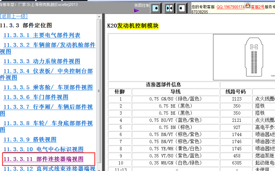The width and height of the screenshot is (275, 171).
Task: Select wire cell 0.35 VT/BU (紫色/蓝色)
Action: [x=176, y=156]
